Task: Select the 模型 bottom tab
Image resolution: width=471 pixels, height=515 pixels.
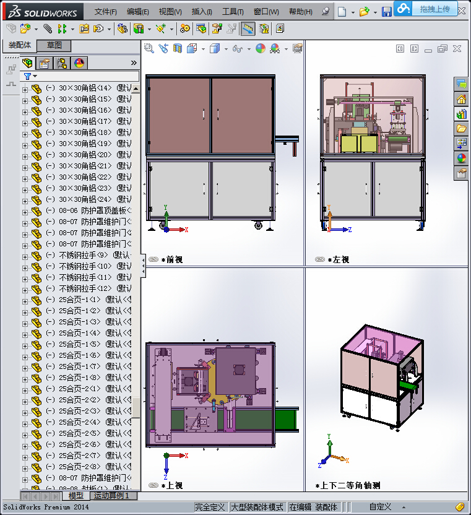Action: click(x=76, y=496)
